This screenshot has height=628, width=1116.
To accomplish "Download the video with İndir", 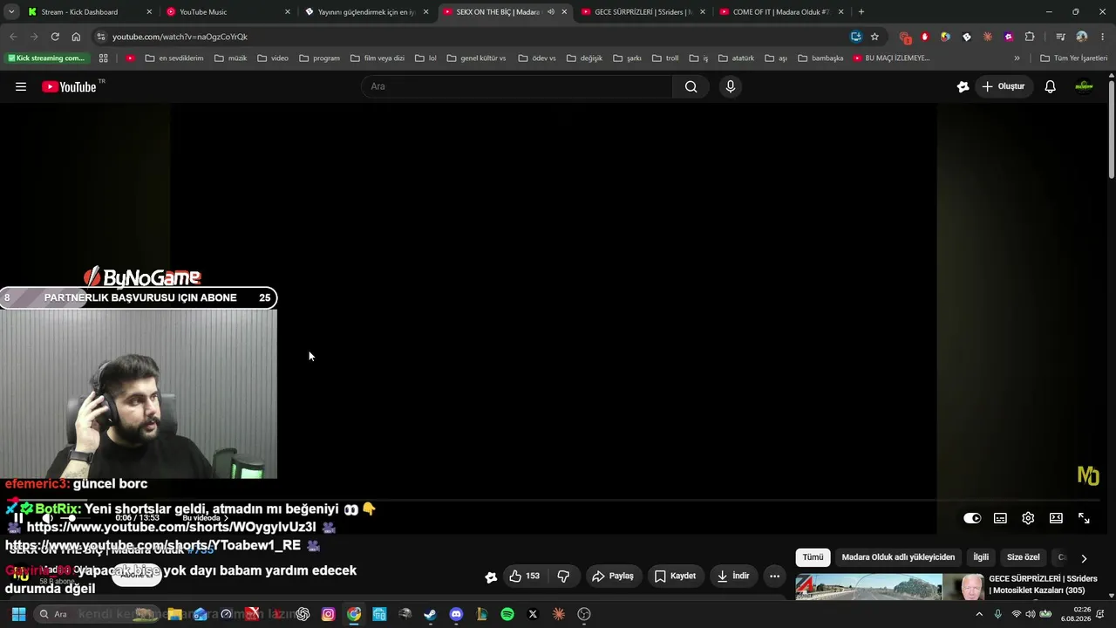I will 733,576.
